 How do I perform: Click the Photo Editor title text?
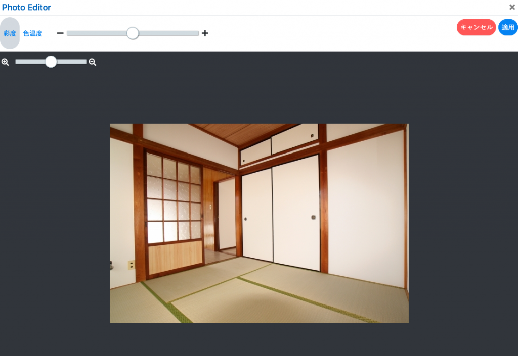point(26,8)
